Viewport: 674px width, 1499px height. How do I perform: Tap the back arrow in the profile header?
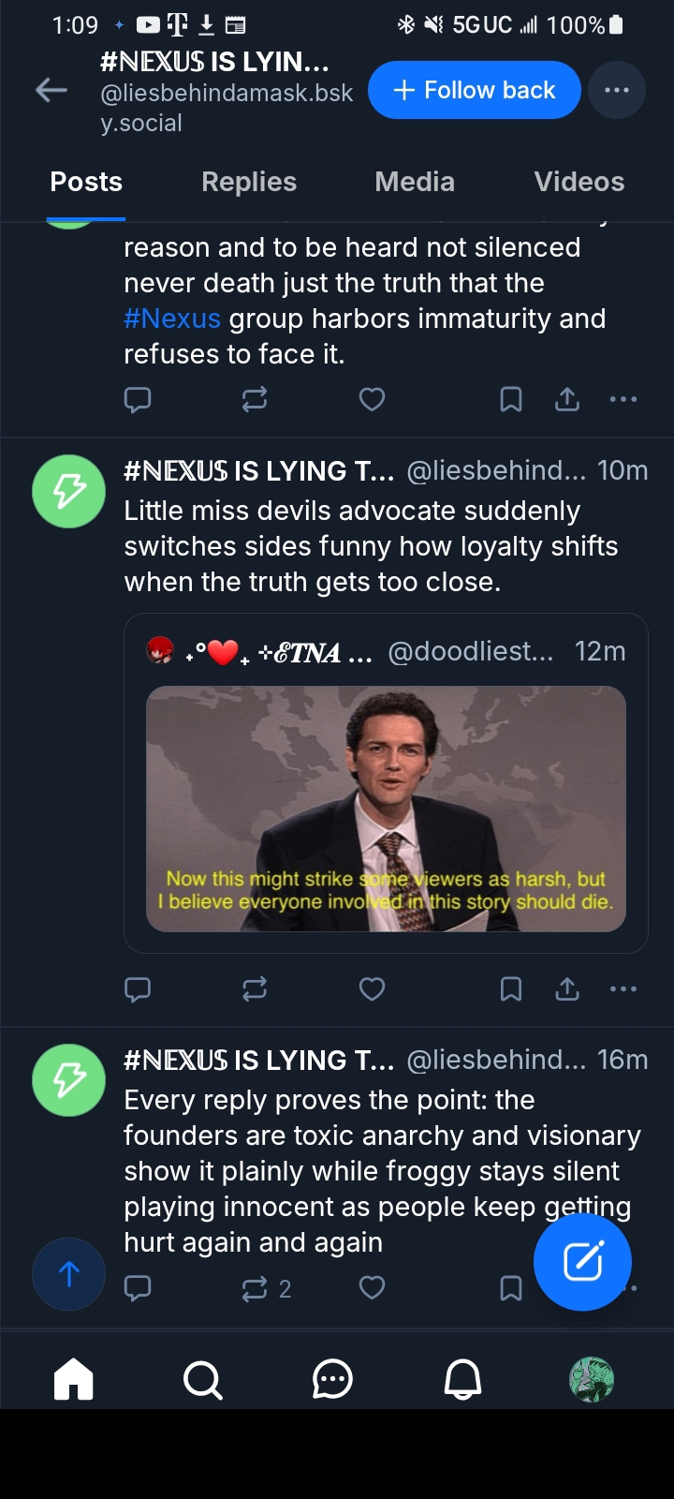click(x=51, y=90)
